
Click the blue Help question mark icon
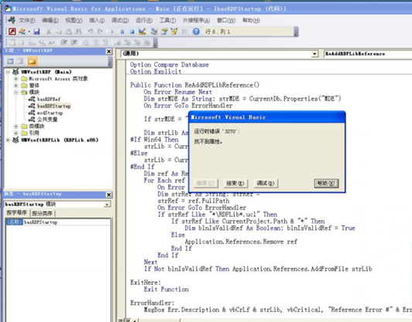[196, 32]
